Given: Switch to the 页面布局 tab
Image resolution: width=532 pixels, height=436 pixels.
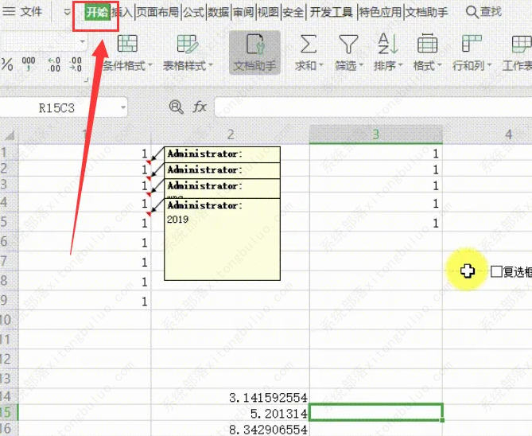Looking at the screenshot, I should (x=157, y=12).
